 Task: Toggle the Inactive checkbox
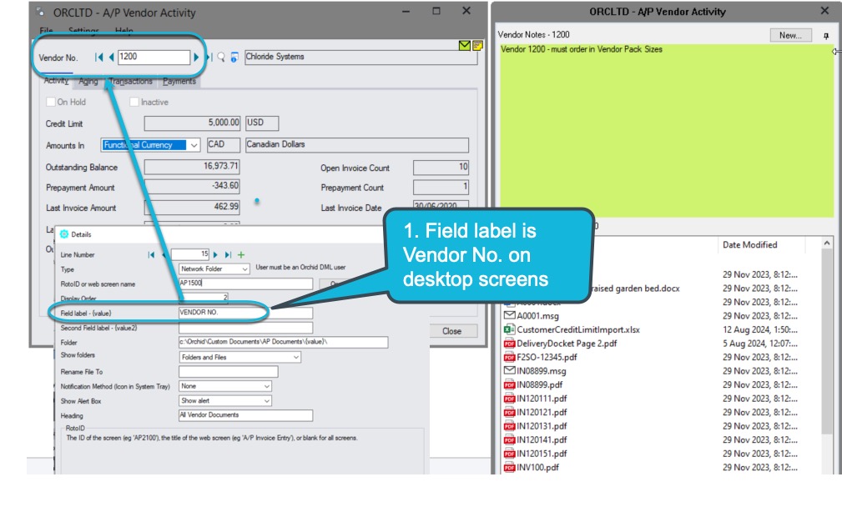coord(134,103)
